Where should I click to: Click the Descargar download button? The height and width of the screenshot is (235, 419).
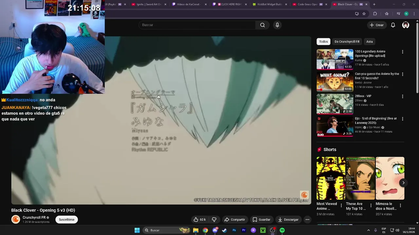coord(288,220)
